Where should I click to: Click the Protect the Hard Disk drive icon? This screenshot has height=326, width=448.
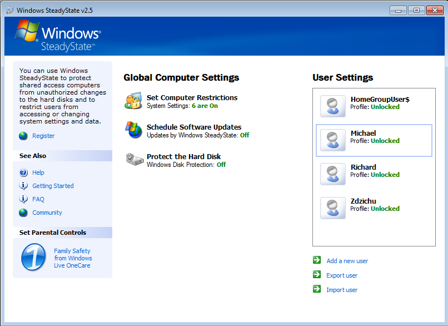tap(135, 159)
